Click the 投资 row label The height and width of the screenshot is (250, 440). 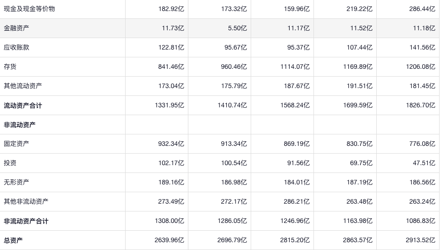pos(10,163)
